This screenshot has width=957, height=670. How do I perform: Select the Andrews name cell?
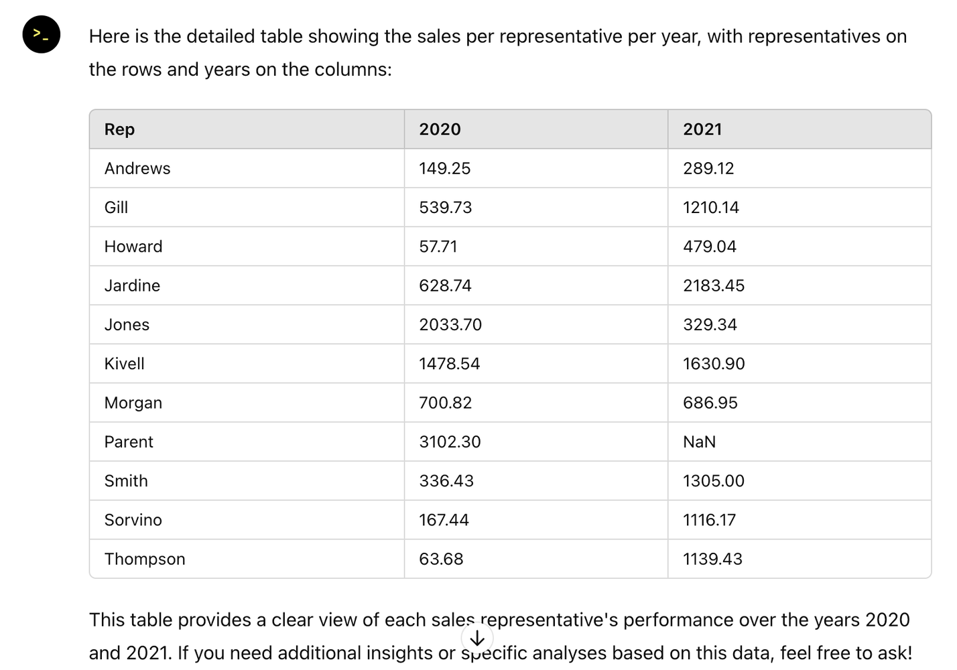(x=137, y=168)
